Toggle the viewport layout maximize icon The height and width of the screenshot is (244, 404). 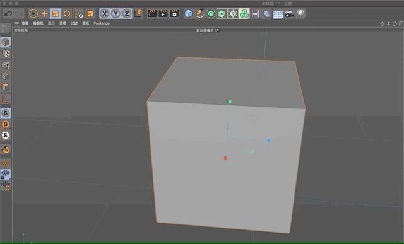click(x=401, y=24)
